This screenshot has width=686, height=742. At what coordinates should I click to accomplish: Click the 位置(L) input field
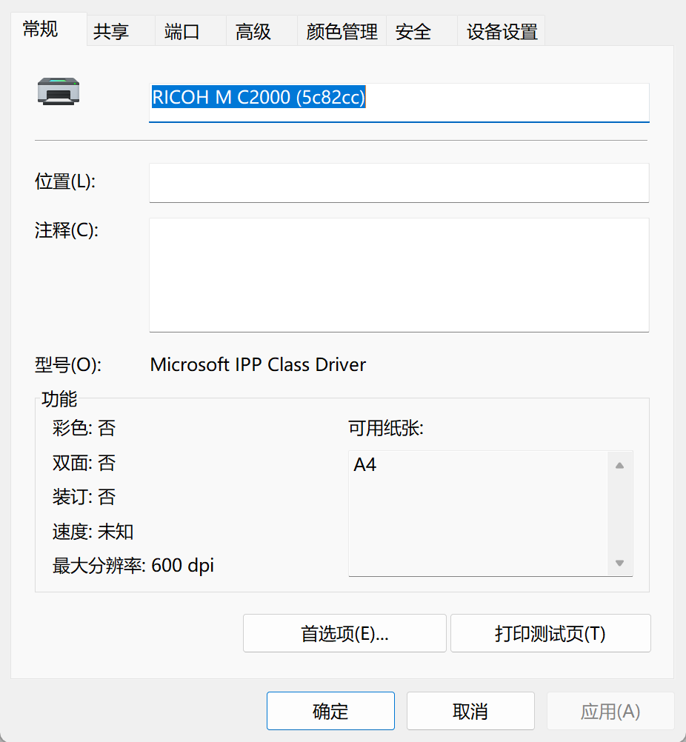click(399, 183)
